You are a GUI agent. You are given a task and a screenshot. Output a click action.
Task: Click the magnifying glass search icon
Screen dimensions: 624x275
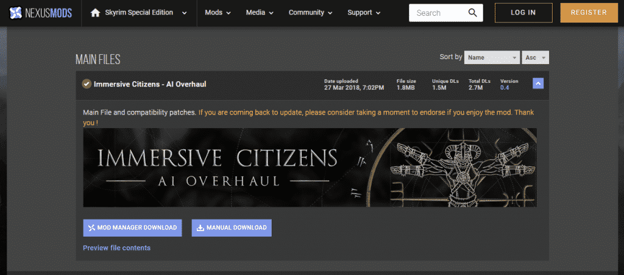pyautogui.click(x=473, y=13)
